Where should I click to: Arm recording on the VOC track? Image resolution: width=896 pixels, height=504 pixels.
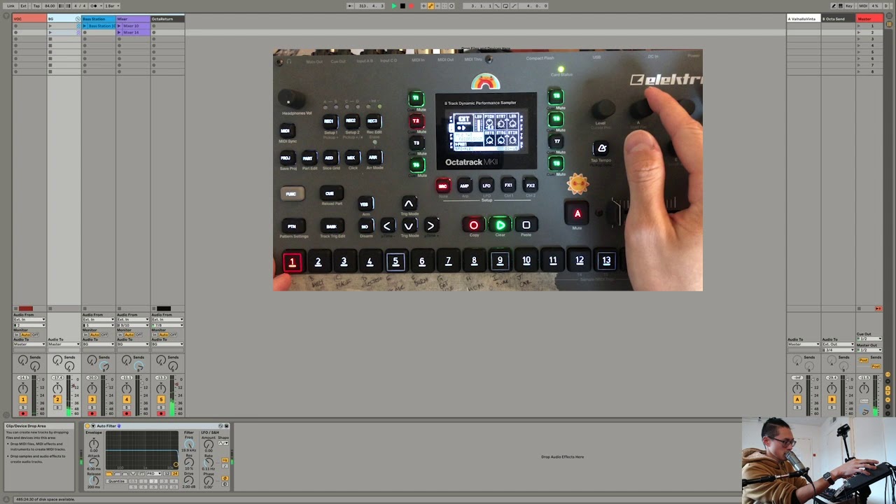[22, 414]
